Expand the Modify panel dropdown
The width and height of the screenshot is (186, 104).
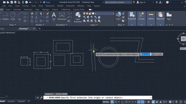click(43, 25)
